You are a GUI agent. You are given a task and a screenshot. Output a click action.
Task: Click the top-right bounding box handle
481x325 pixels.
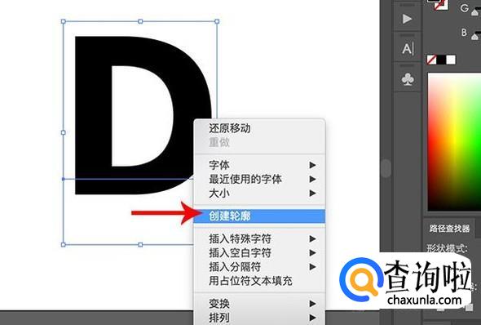(x=217, y=21)
